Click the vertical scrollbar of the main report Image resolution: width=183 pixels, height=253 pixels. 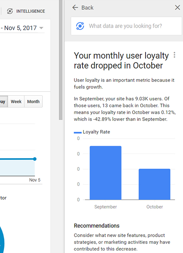click(x=61, y=60)
